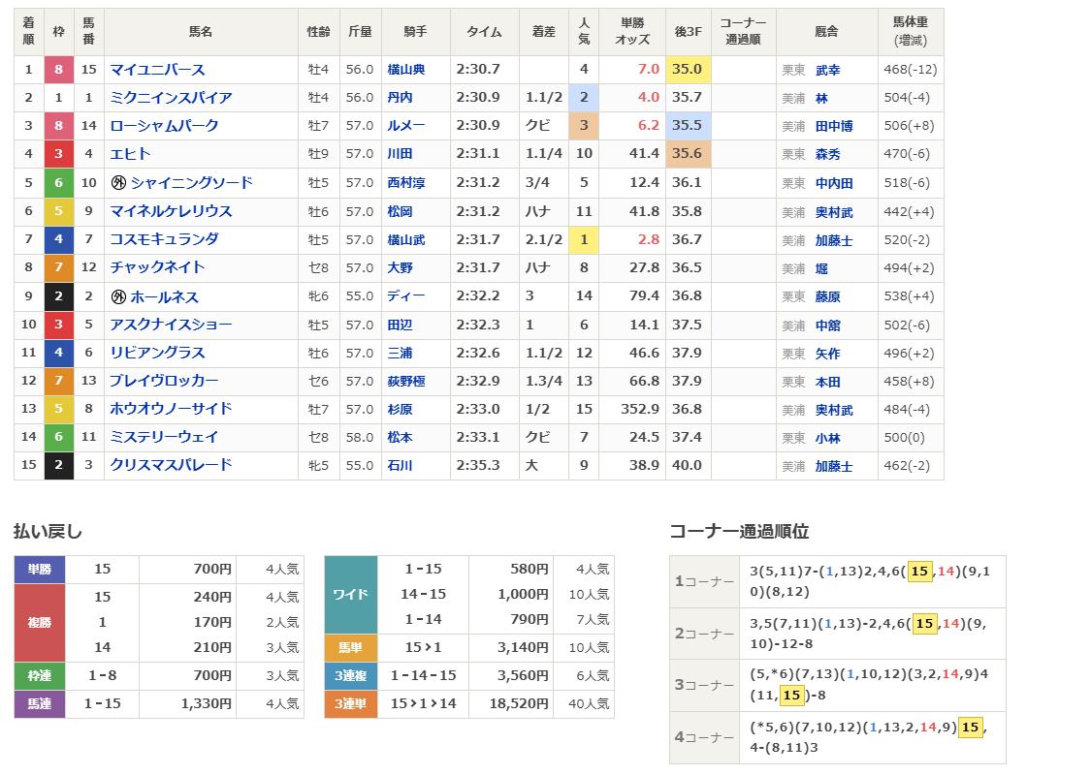This screenshot has width=1091, height=775.
Task: Click the 単勝 payout label
Action: pos(40,570)
